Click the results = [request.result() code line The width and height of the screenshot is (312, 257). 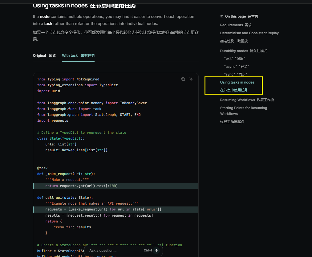click(99, 215)
